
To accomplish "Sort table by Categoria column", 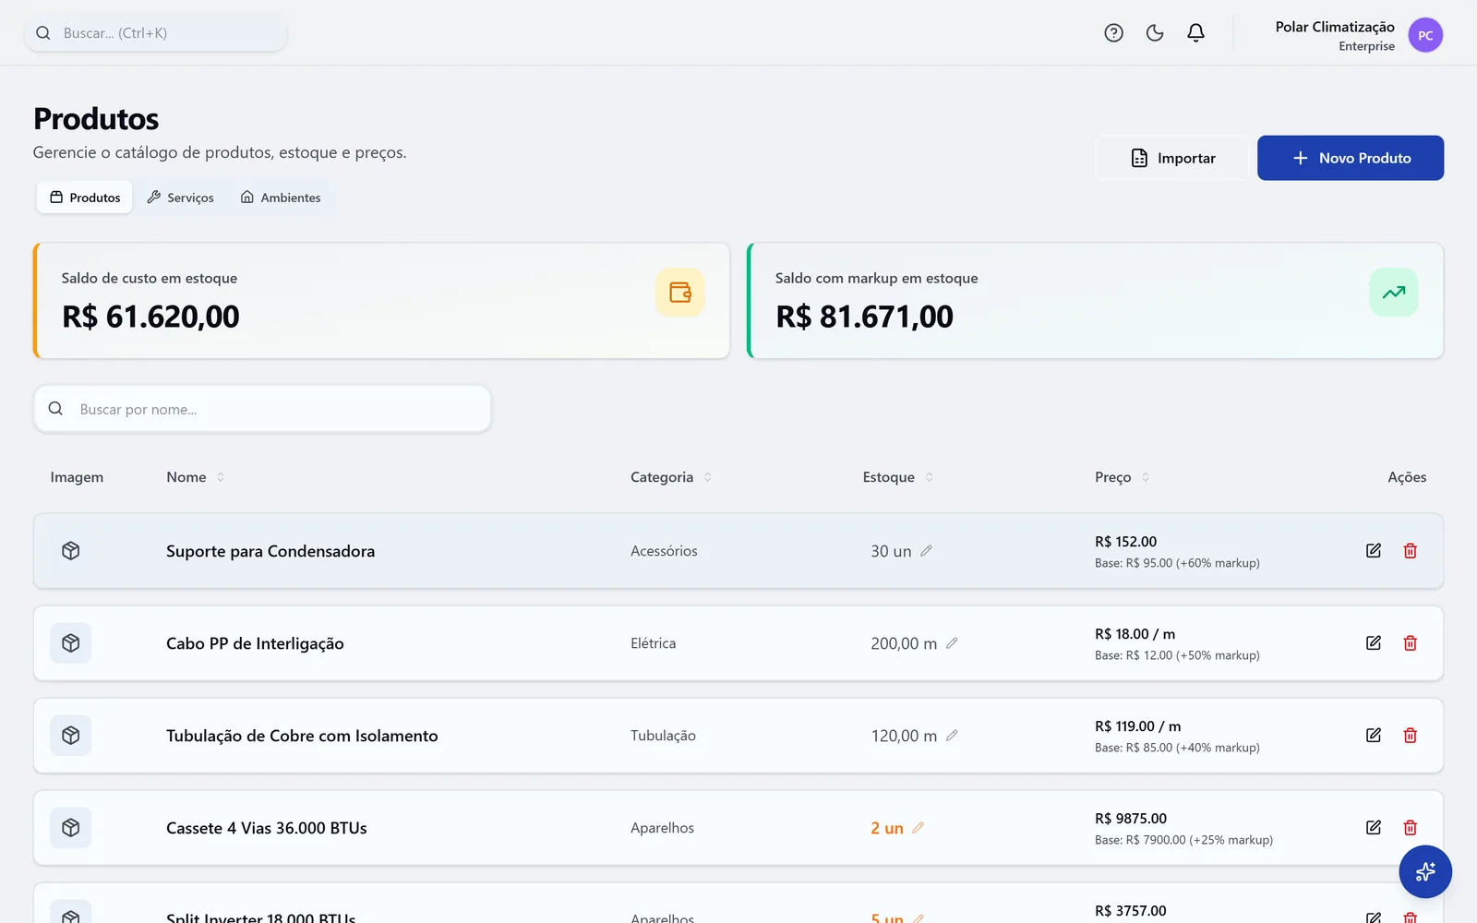I will click(x=671, y=477).
